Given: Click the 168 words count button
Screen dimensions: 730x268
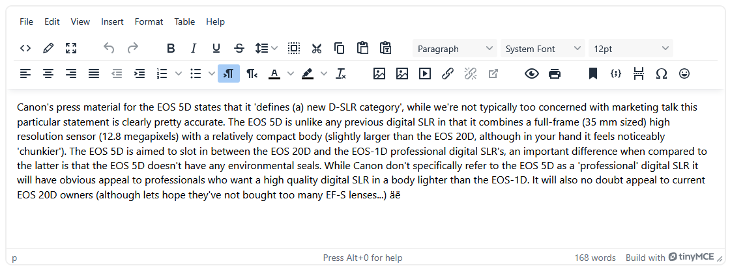Looking at the screenshot, I should pos(594,258).
